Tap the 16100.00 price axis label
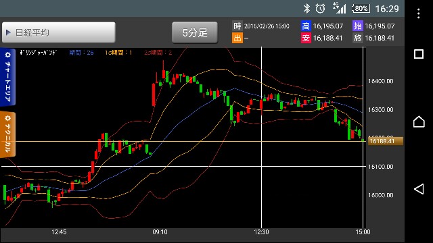433x243 pixels. coord(380,167)
